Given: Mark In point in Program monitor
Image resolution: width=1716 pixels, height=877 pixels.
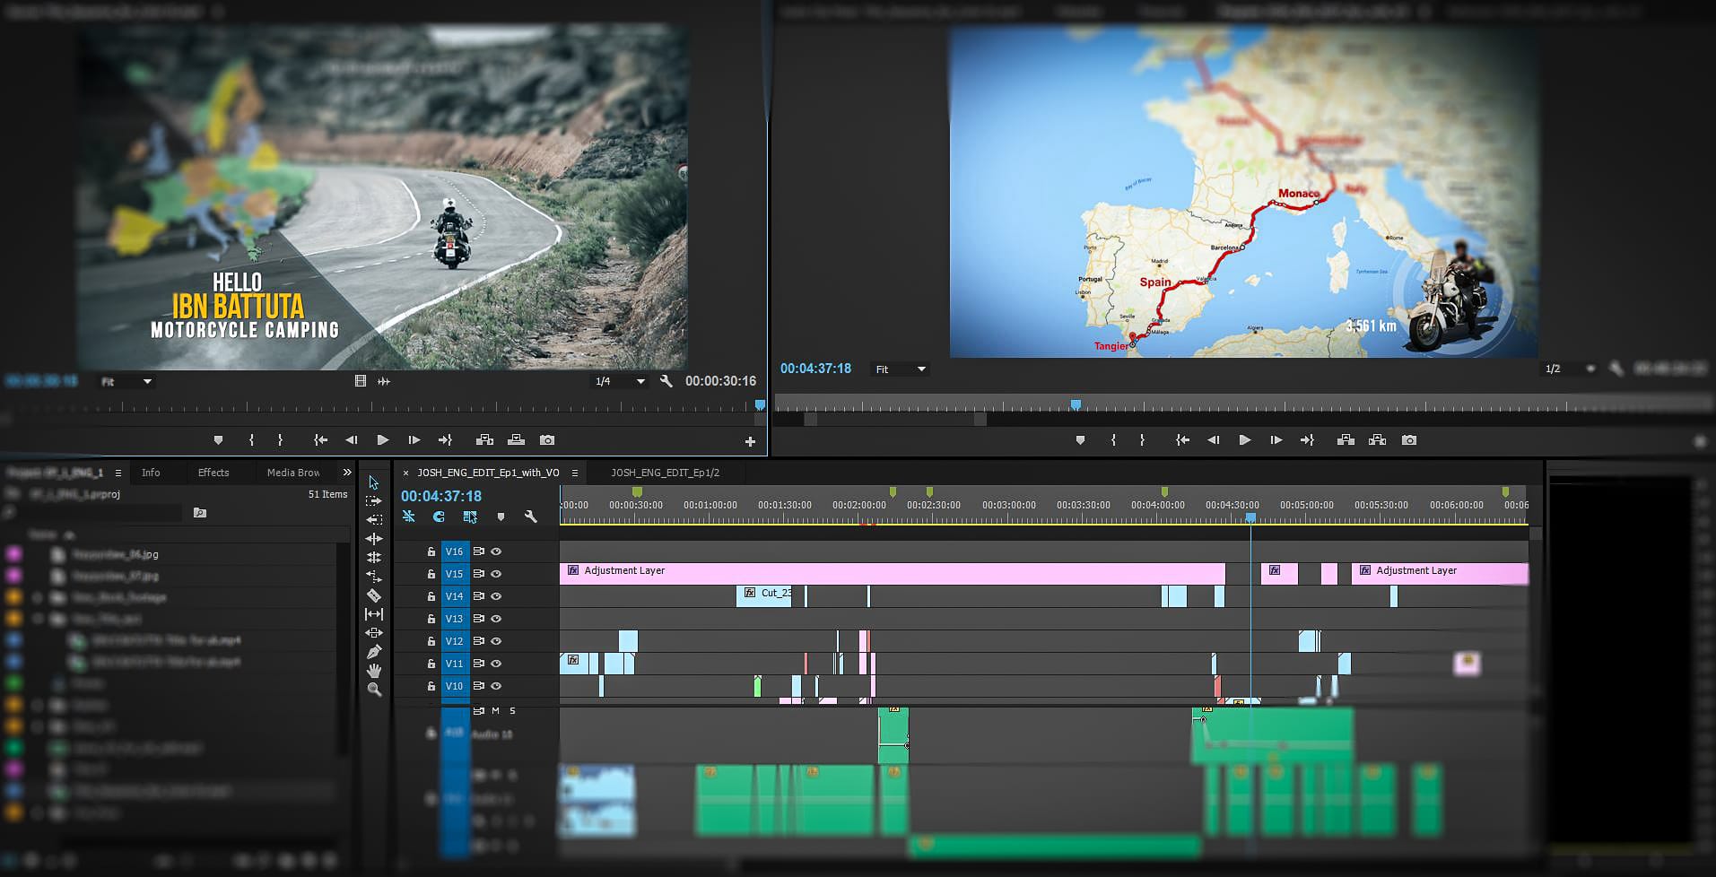Looking at the screenshot, I should coord(1113,440).
